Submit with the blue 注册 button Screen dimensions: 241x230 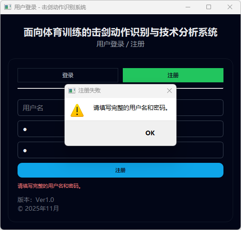click(120, 170)
